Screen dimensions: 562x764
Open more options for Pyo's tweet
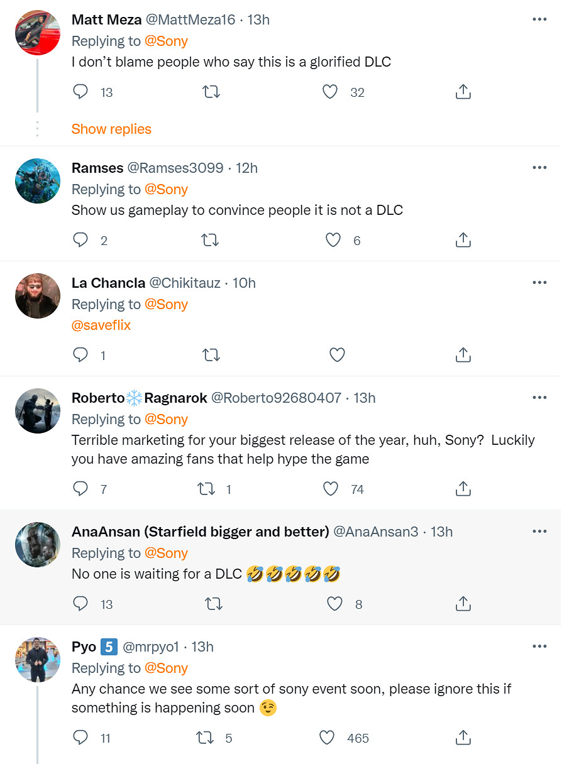(539, 647)
